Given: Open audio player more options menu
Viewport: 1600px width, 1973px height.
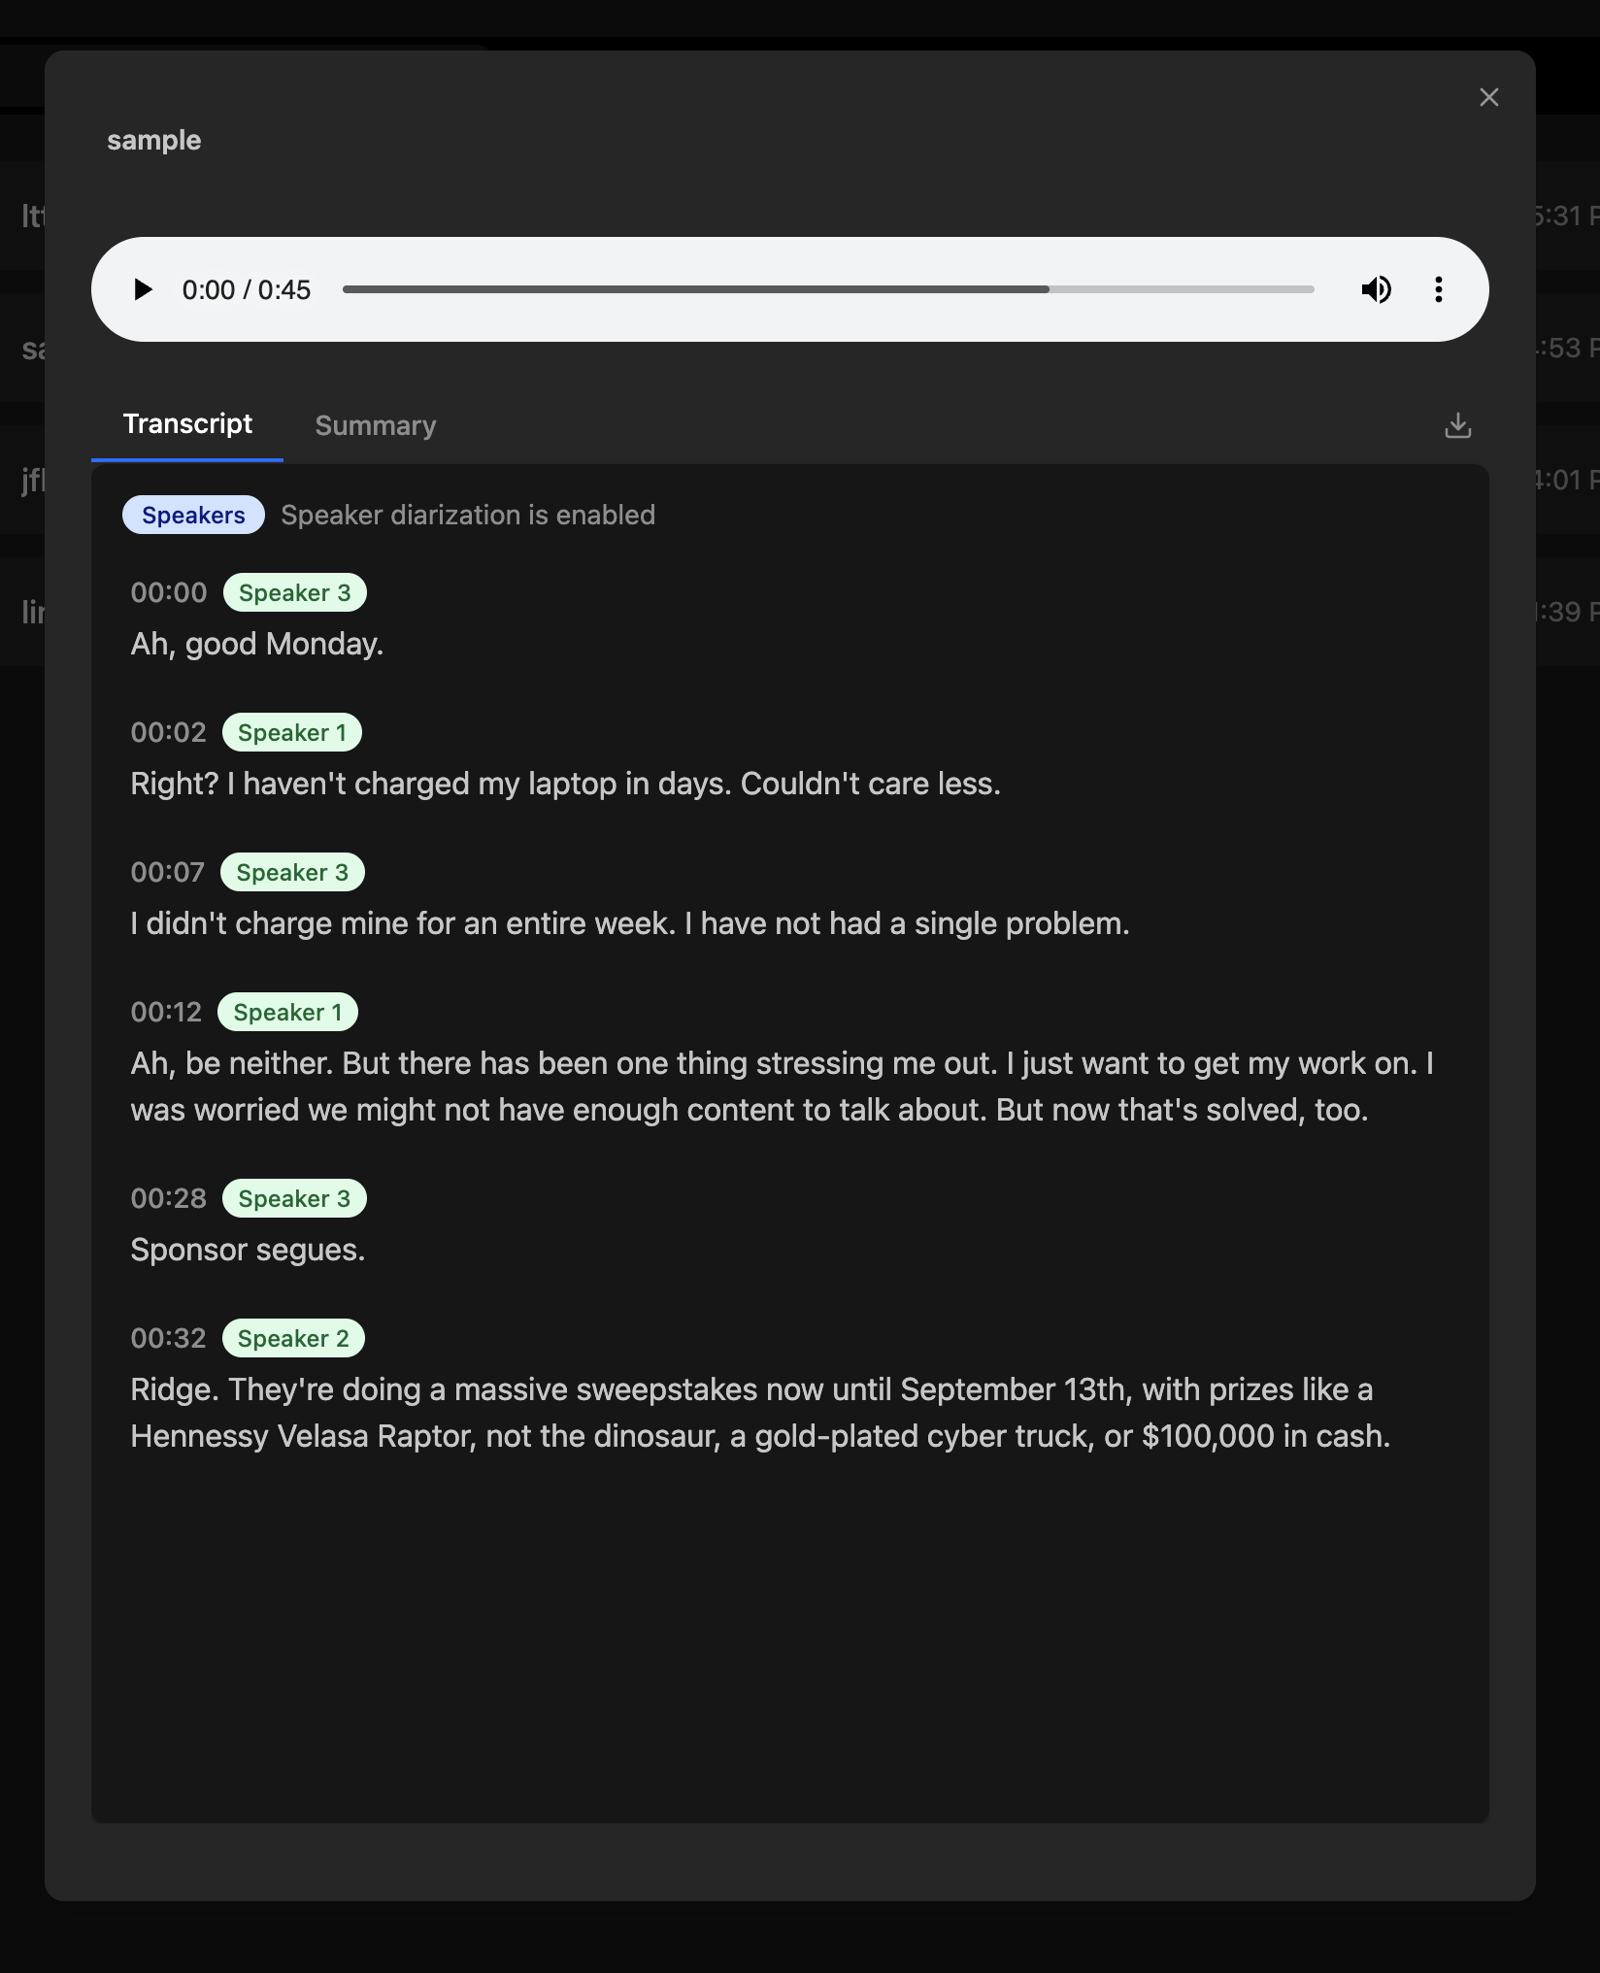Looking at the screenshot, I should tap(1439, 289).
